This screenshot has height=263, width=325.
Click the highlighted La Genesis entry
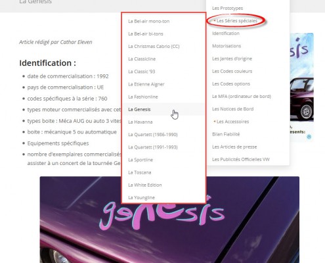(163, 109)
